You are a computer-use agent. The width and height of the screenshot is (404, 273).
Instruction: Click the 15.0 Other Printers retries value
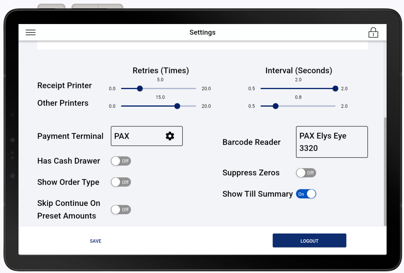[x=160, y=97]
